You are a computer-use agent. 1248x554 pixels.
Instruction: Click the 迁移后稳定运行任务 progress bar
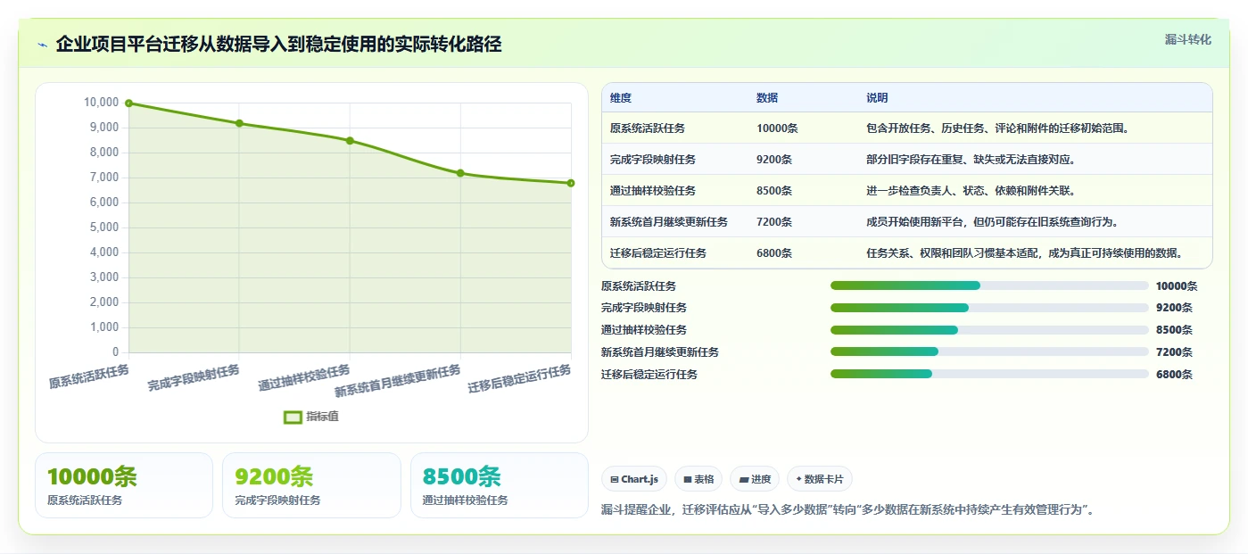pos(989,374)
